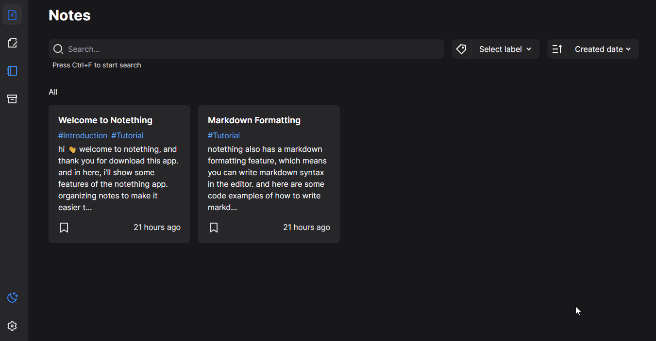Open the Select label dropdown
Screen dimensions: 656x341
(505, 49)
